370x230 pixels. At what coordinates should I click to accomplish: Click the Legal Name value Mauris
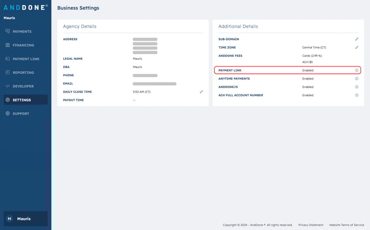(137, 59)
